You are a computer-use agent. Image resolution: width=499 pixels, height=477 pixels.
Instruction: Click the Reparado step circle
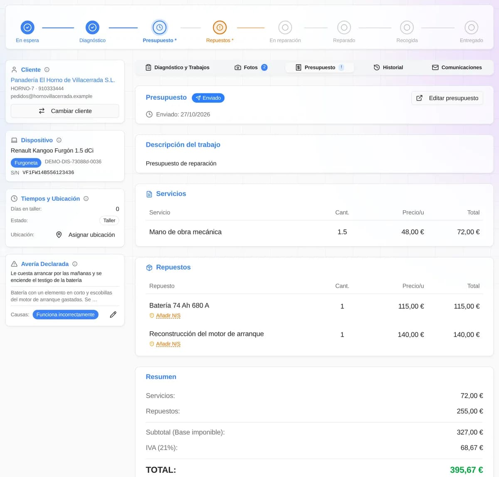click(344, 27)
